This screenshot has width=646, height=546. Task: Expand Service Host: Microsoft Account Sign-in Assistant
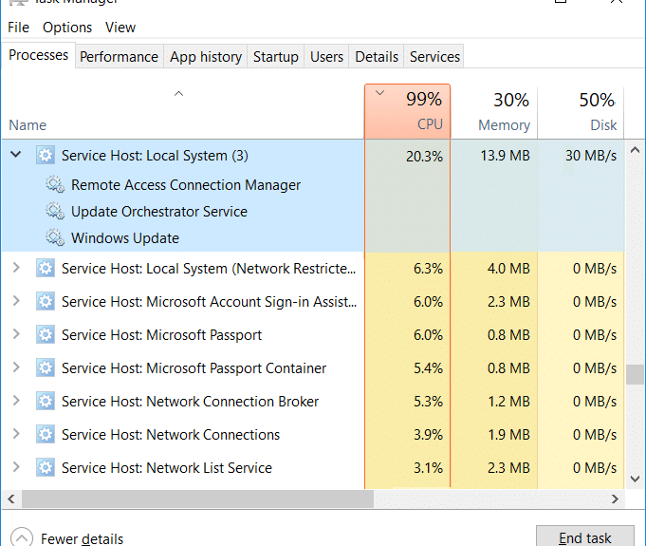15,302
